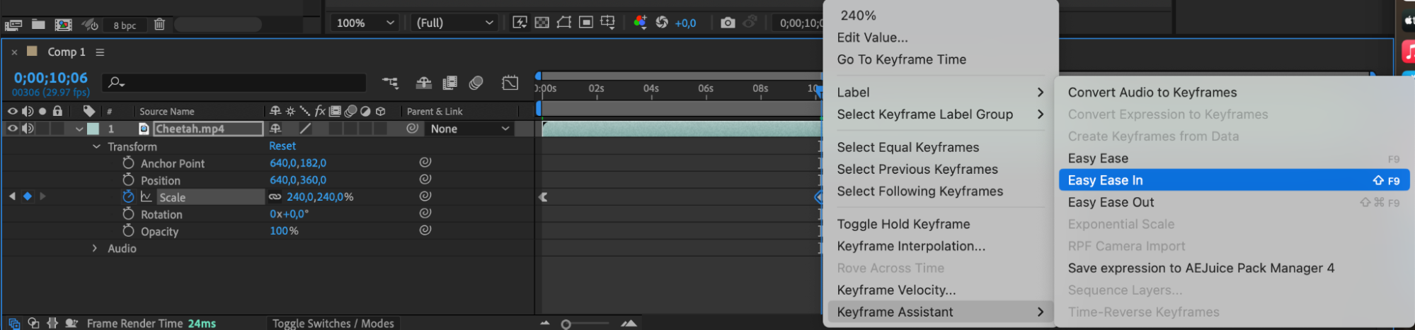
Task: Hide the Cheetah.mp4 layer video
Action: click(x=12, y=129)
